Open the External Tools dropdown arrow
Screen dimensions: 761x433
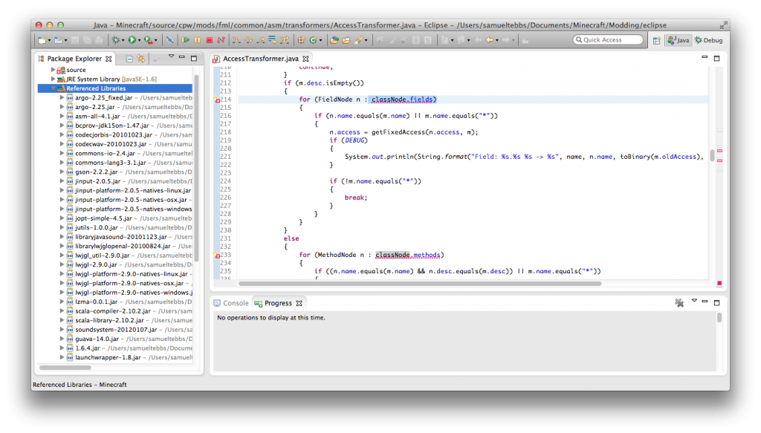coord(156,41)
